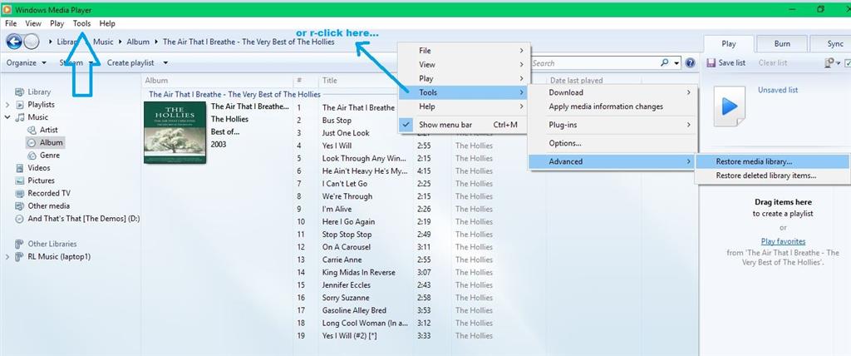
Task: Open the Help menu in menu bar
Action: click(x=107, y=23)
